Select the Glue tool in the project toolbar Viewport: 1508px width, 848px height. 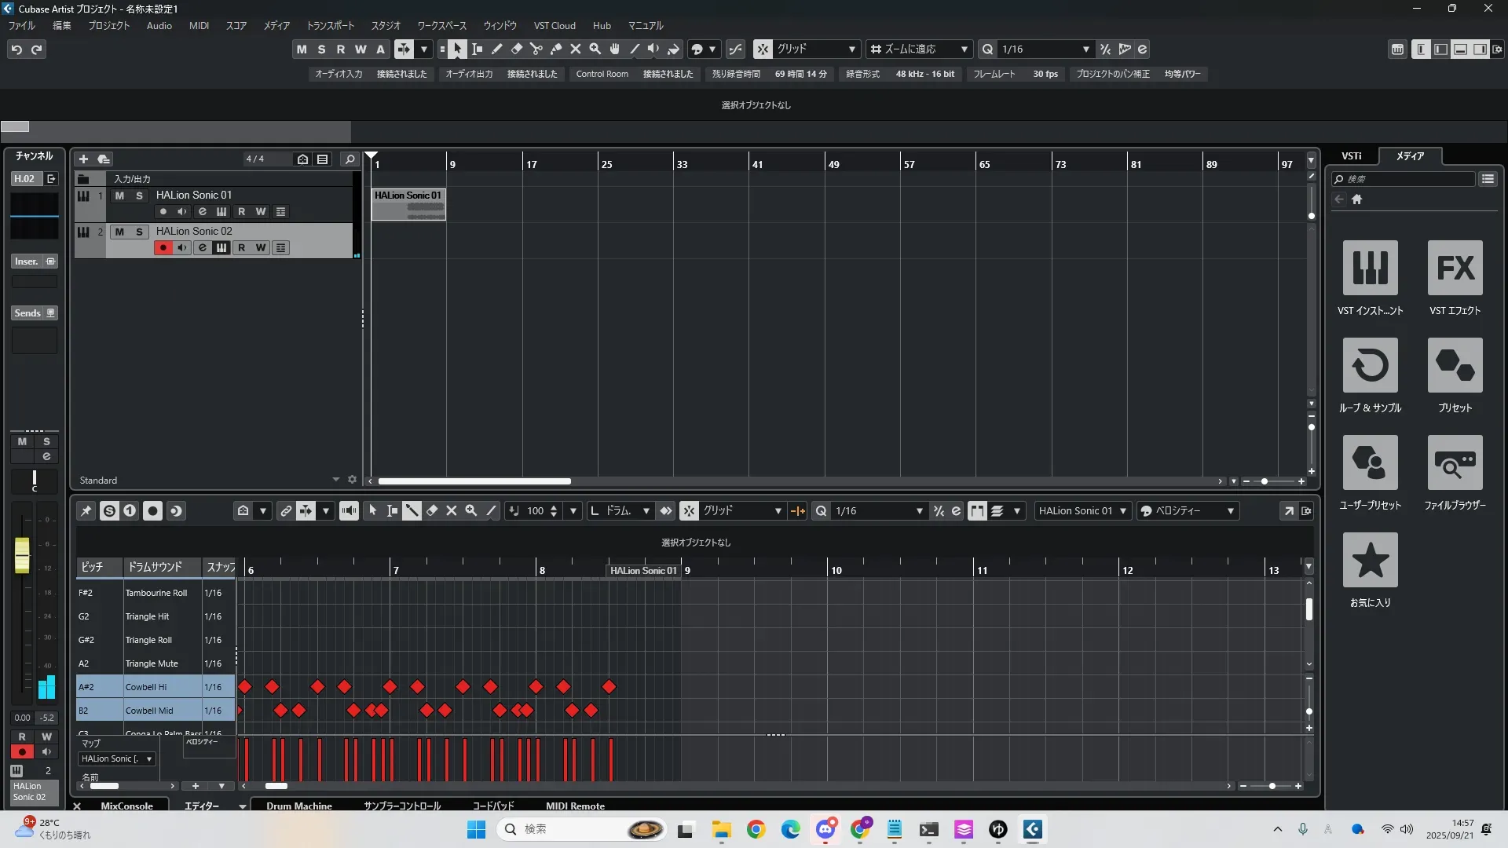click(556, 49)
